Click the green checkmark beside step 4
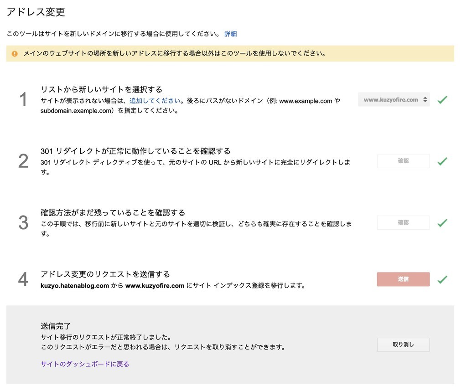The image size is (467, 391). 442,279
